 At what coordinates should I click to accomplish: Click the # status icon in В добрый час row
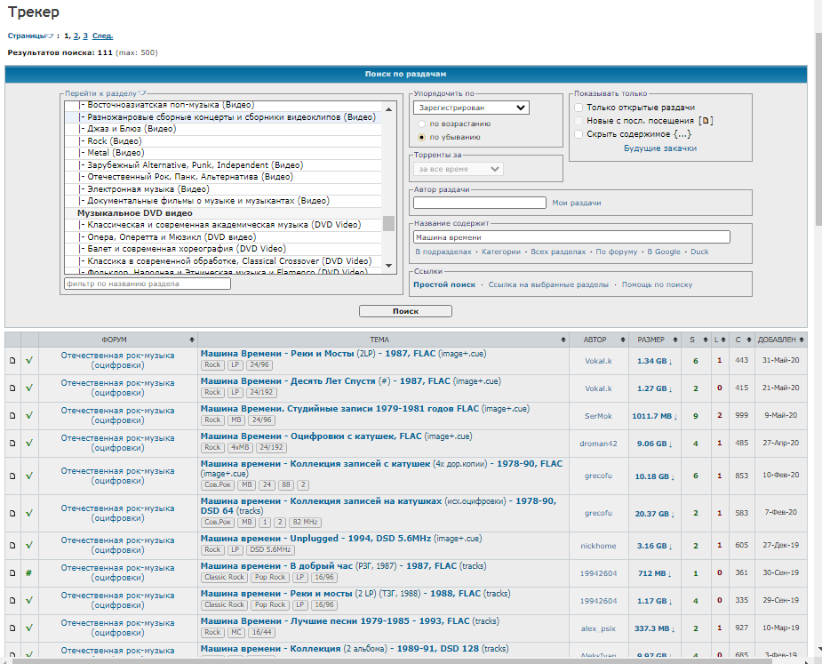pyautogui.click(x=28, y=572)
